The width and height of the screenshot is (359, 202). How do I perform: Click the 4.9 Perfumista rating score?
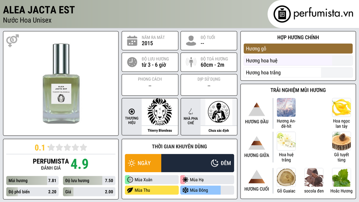coord(80,164)
